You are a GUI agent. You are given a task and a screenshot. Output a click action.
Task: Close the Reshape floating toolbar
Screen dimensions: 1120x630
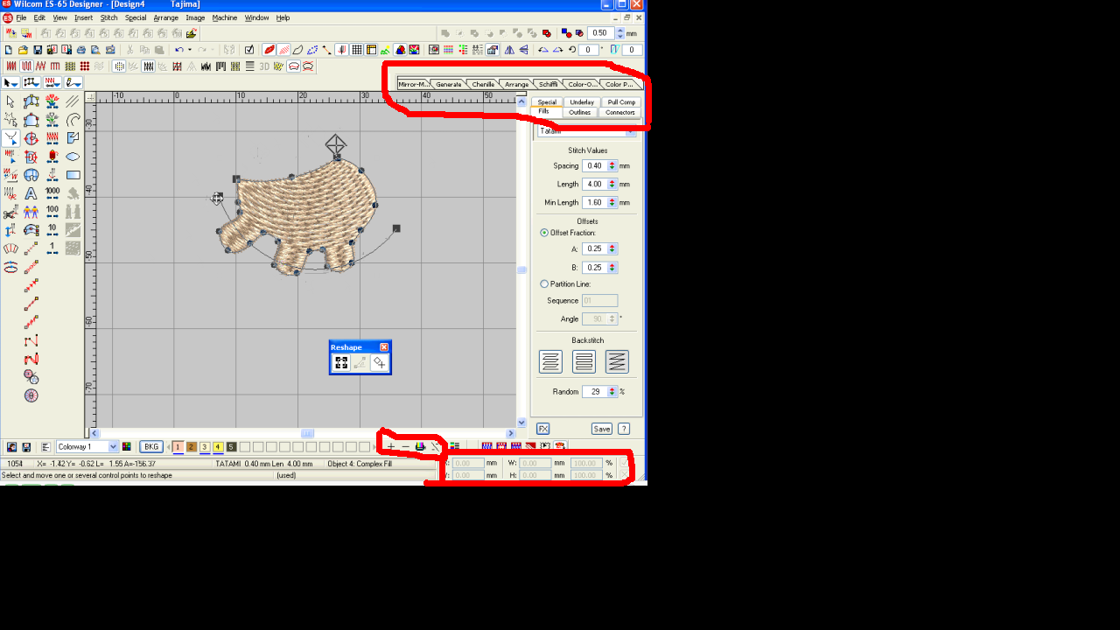click(384, 347)
